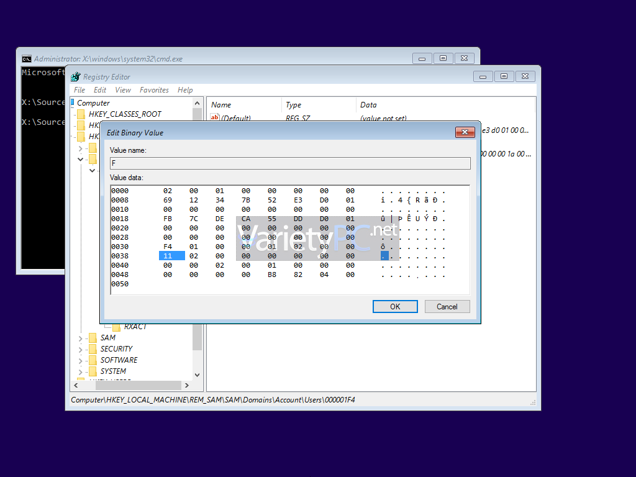Select byte 7B in row 0008
This screenshot has height=477, width=636.
coord(246,200)
